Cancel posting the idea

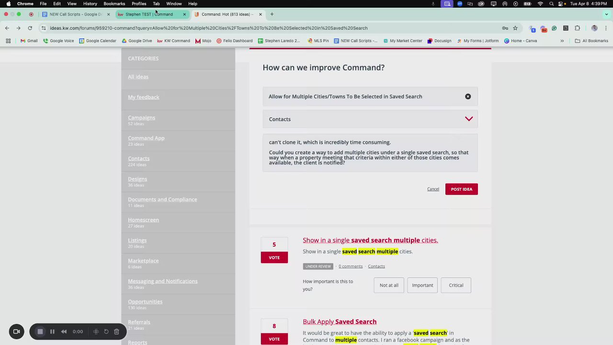point(433,189)
